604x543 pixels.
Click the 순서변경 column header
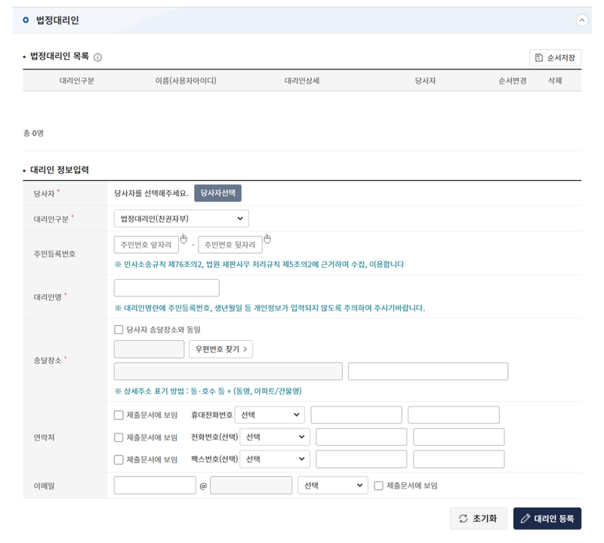tap(513, 81)
